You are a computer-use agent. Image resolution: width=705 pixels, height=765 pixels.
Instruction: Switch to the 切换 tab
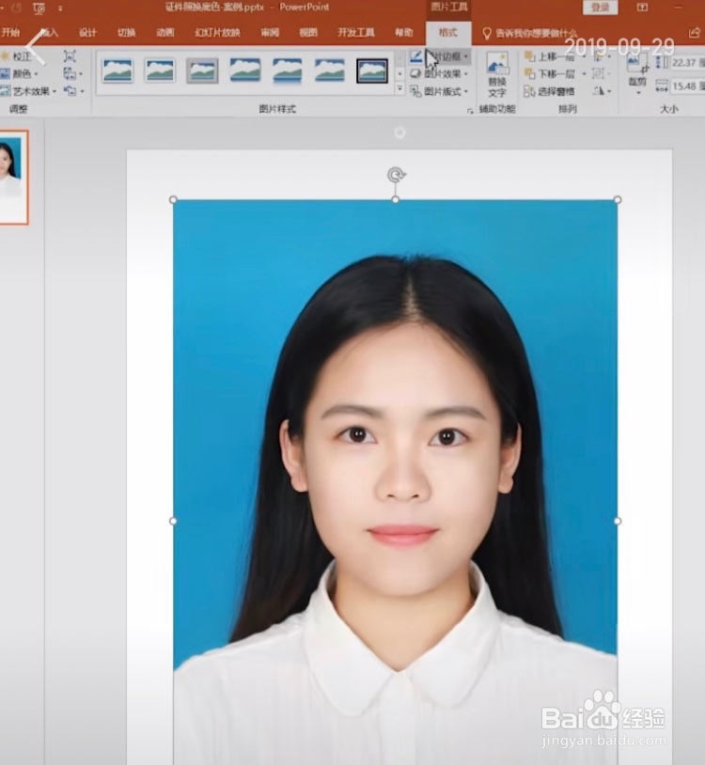pos(126,33)
